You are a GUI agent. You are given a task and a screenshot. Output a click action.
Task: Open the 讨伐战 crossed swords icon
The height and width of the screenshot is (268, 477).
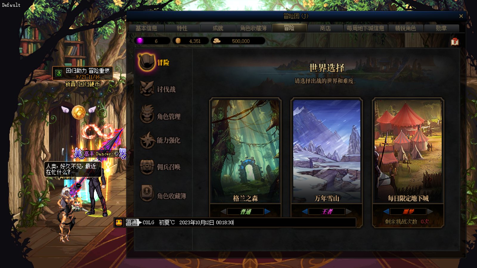coord(147,88)
